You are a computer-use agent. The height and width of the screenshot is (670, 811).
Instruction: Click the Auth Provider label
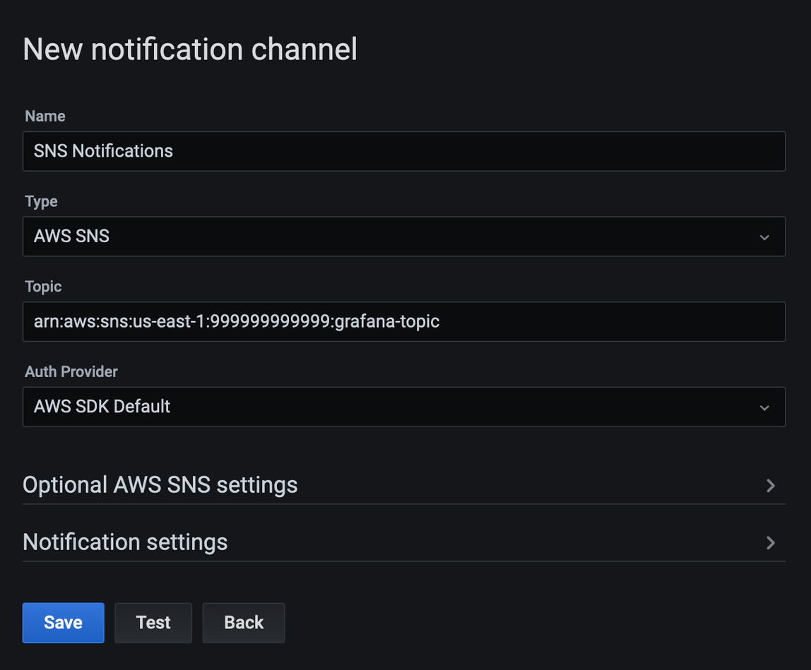(71, 371)
